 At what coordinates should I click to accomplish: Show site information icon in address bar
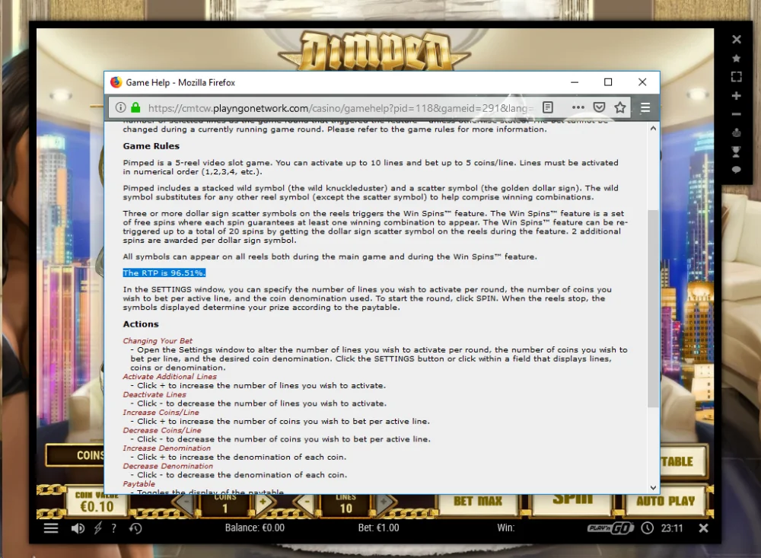120,107
